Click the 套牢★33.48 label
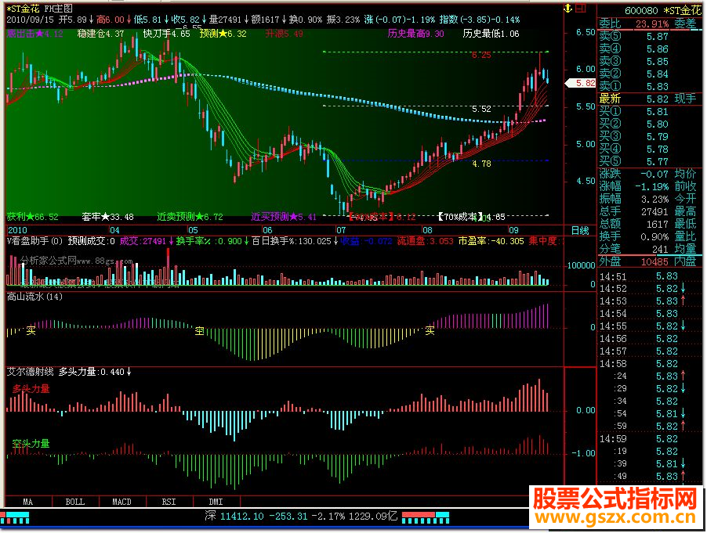The height and width of the screenshot is (533, 707). click(107, 217)
